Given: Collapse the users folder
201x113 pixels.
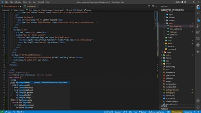Looking at the screenshot, I should (x=171, y=23).
